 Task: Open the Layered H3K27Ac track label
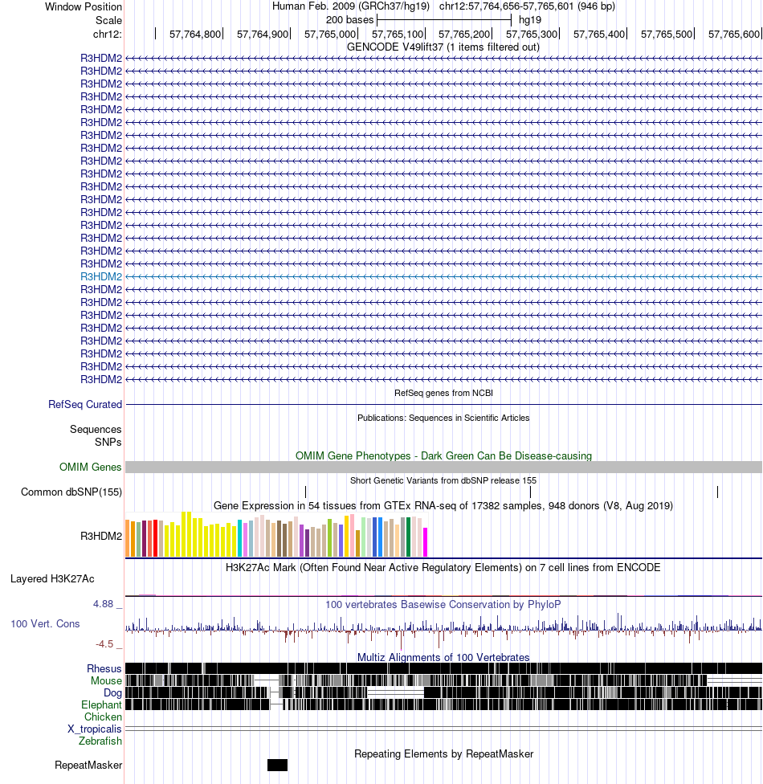point(52,578)
